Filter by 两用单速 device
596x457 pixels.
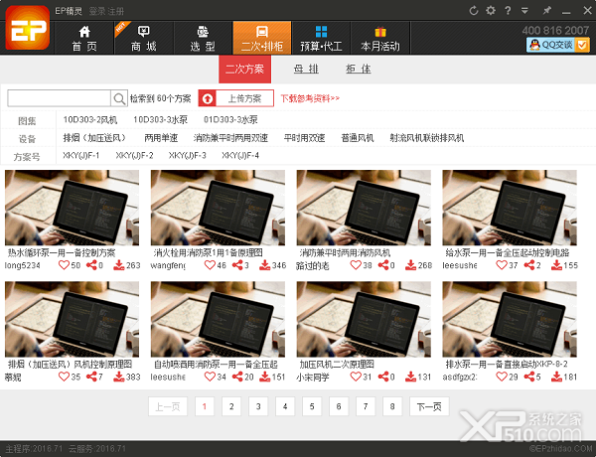(x=161, y=138)
